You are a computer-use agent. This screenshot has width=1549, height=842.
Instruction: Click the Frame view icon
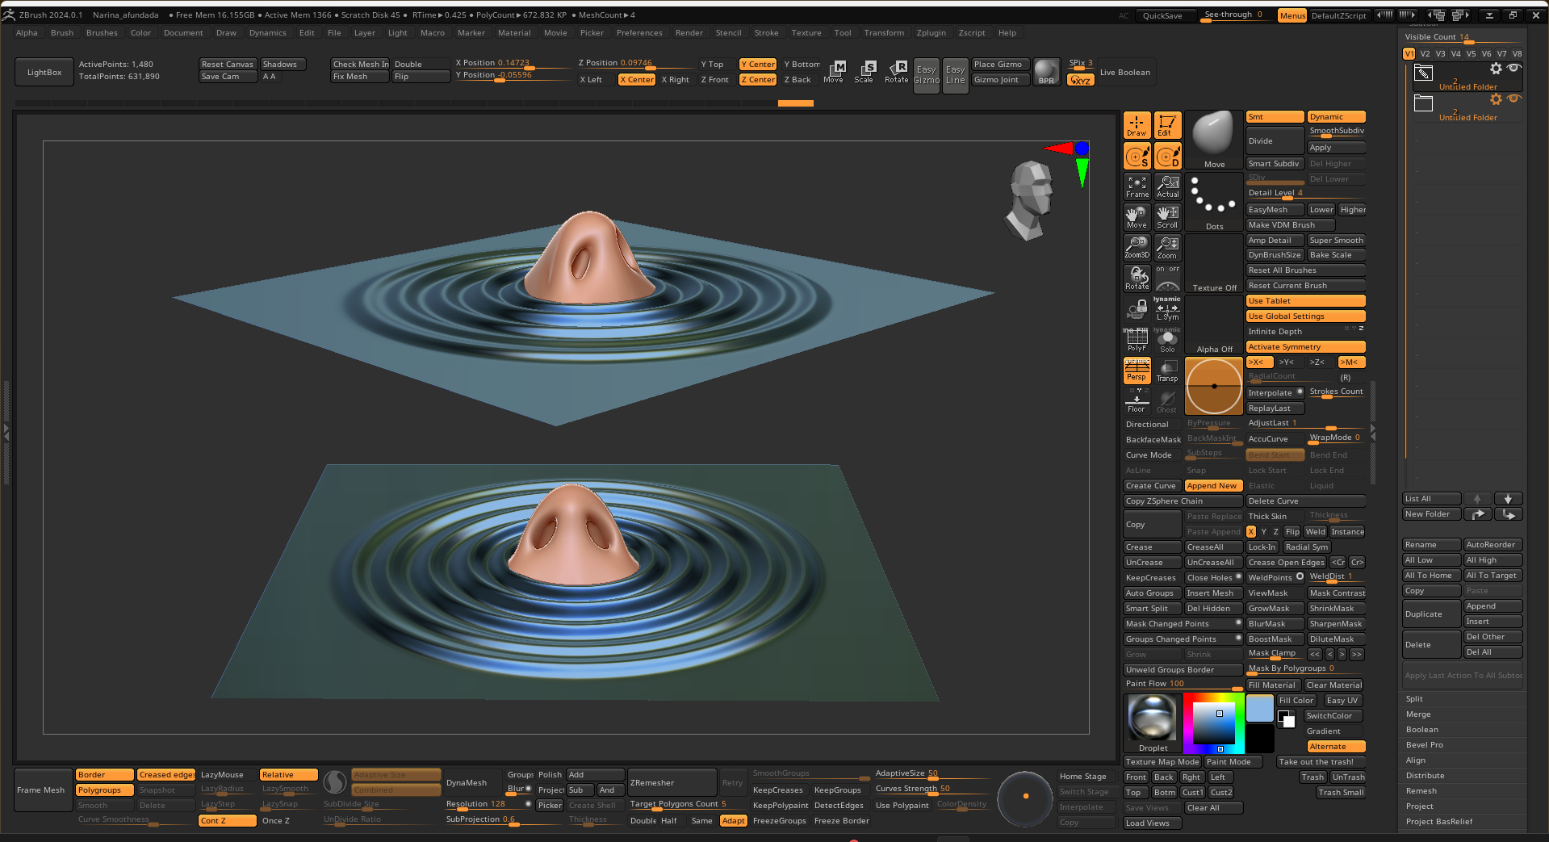pyautogui.click(x=1137, y=186)
